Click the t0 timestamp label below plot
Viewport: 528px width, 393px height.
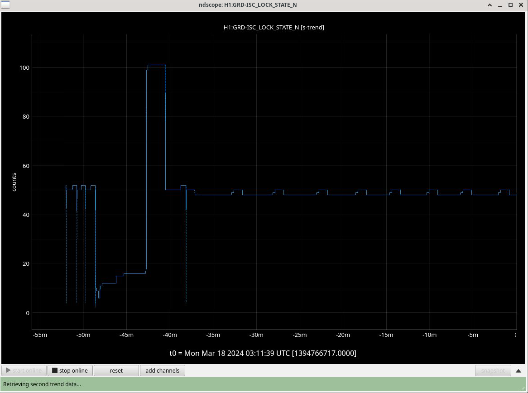(263, 353)
